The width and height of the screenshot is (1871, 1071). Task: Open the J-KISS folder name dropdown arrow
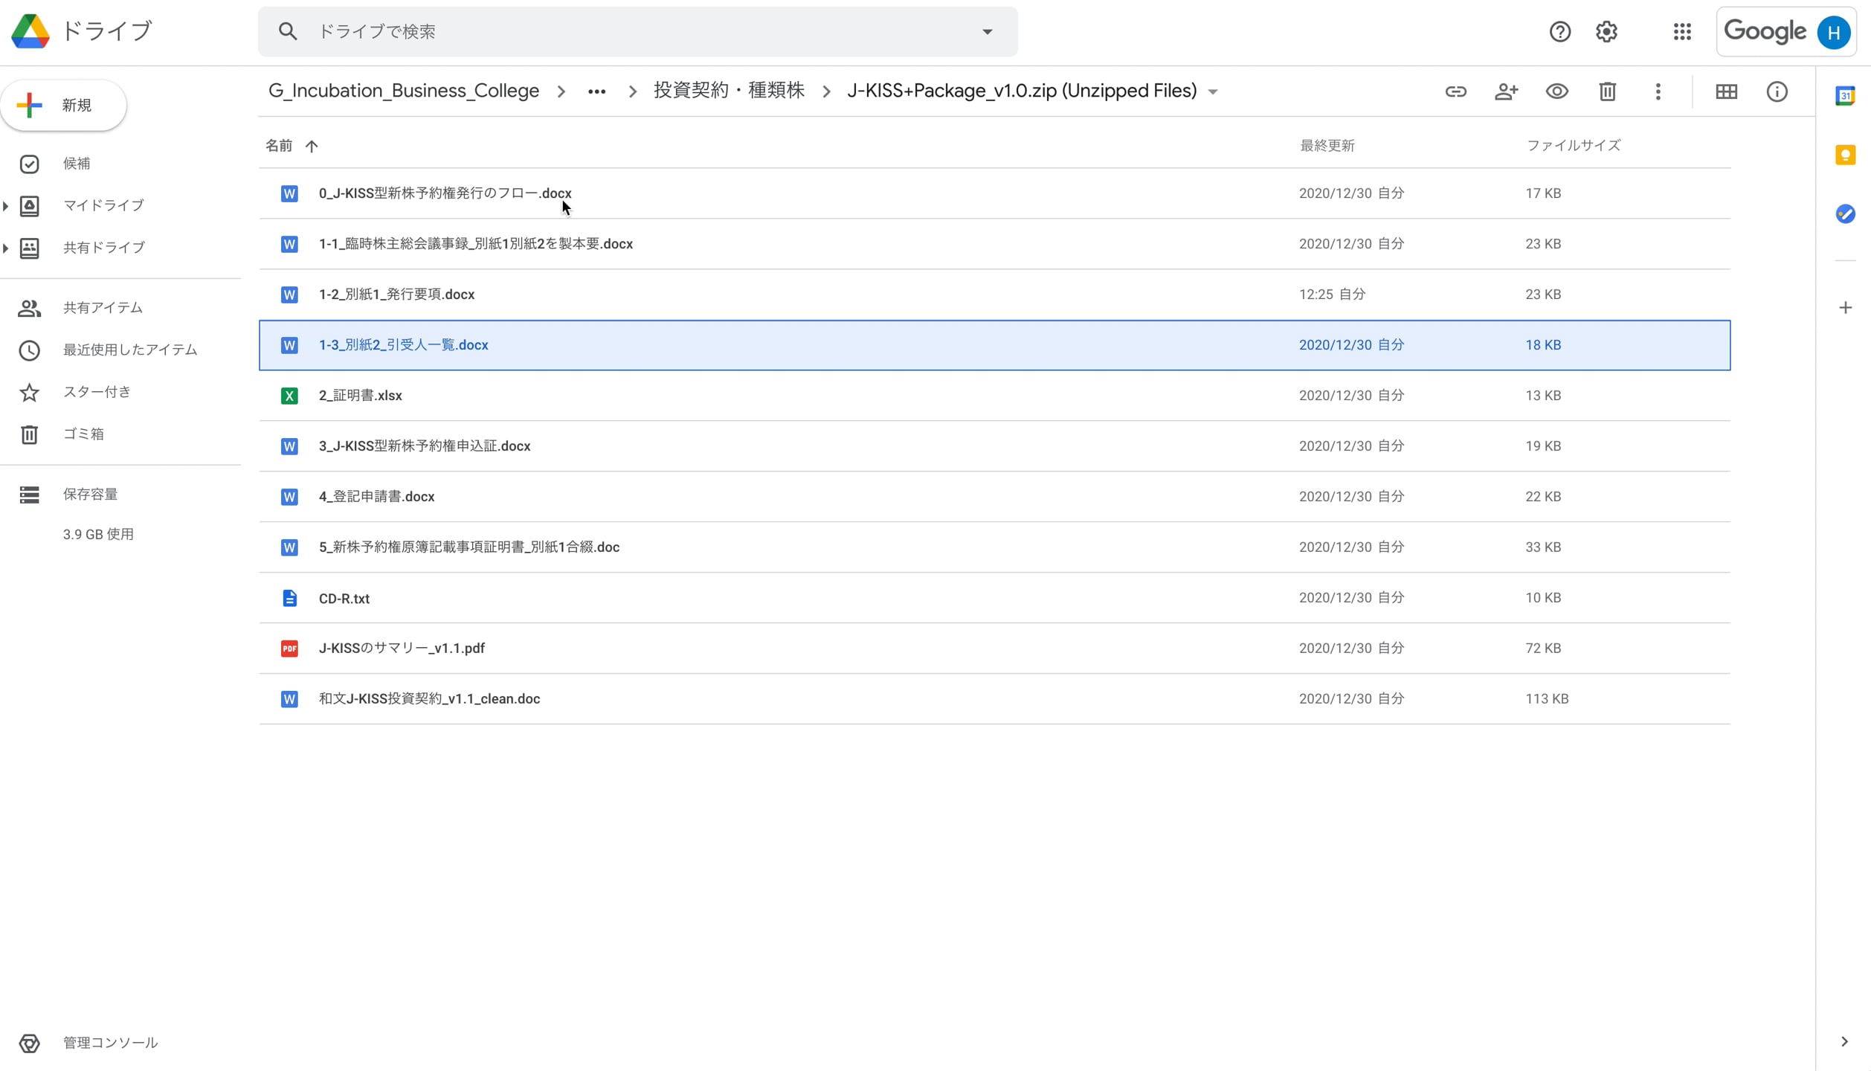(1213, 92)
